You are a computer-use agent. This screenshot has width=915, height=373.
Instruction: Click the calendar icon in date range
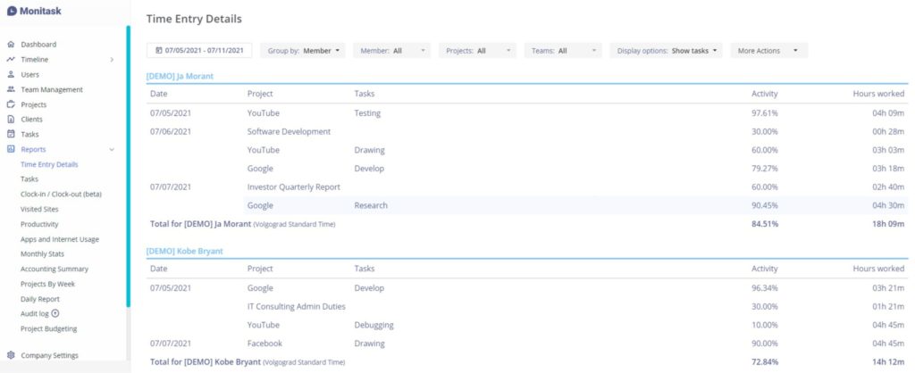[159, 51]
